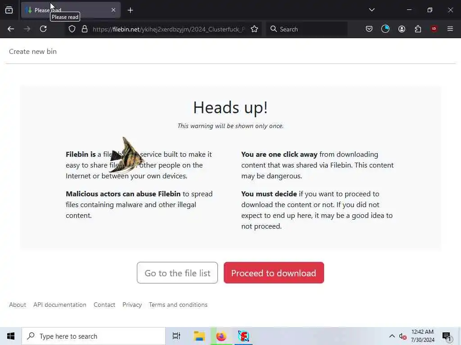Open uBlock Origin extension icon
461x345 pixels.
[x=434, y=29]
